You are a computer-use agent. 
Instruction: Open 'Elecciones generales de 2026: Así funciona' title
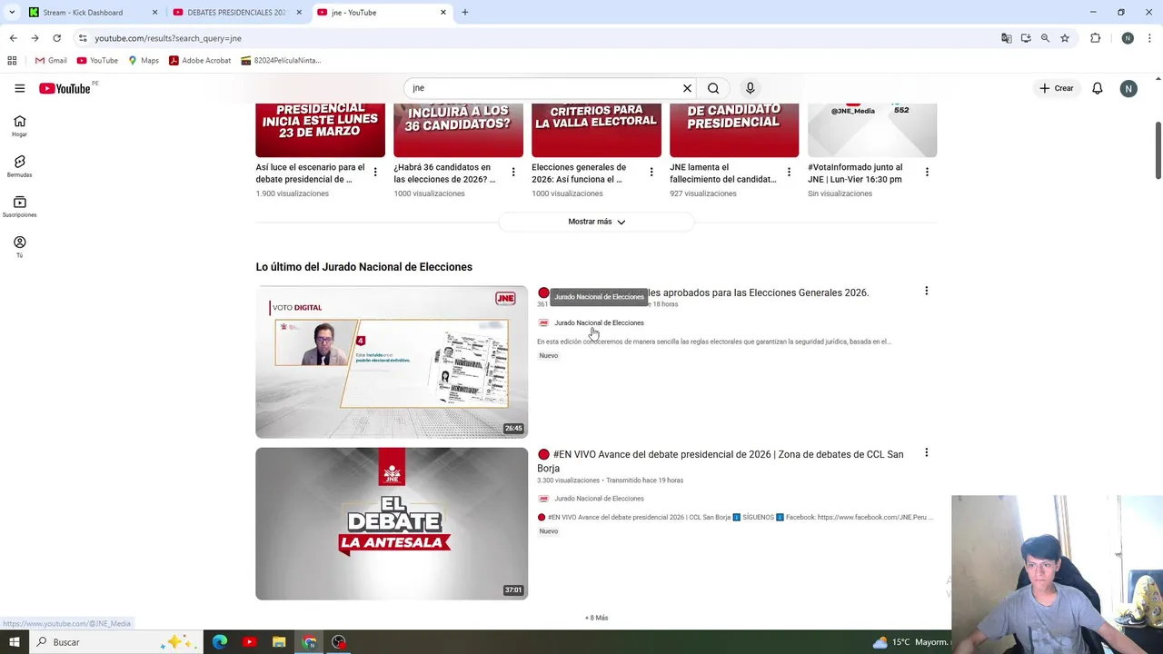(579, 173)
